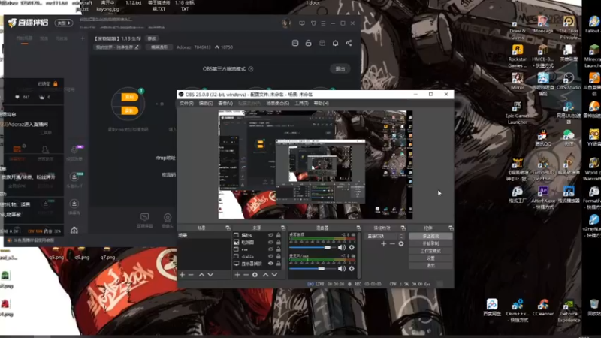Click 设置 button in OBS Controls
This screenshot has width=601, height=338.
(430, 258)
